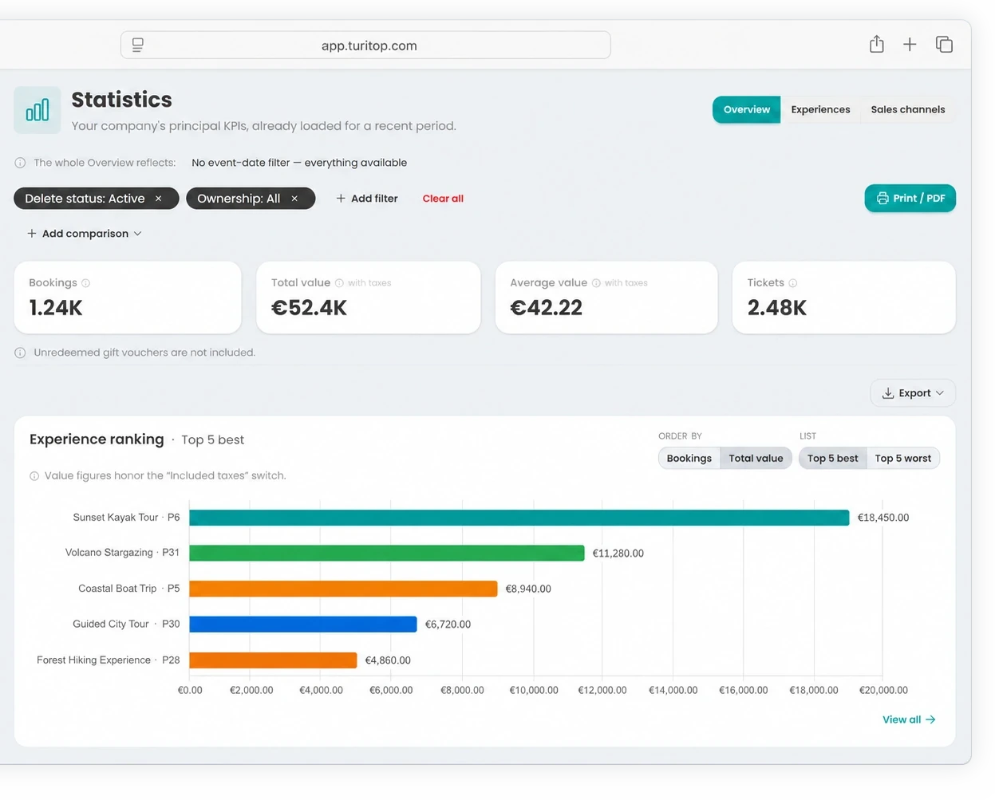Image resolution: width=995 pixels, height=800 pixels.
Task: Switch to the Experiences tab
Action: pos(820,110)
